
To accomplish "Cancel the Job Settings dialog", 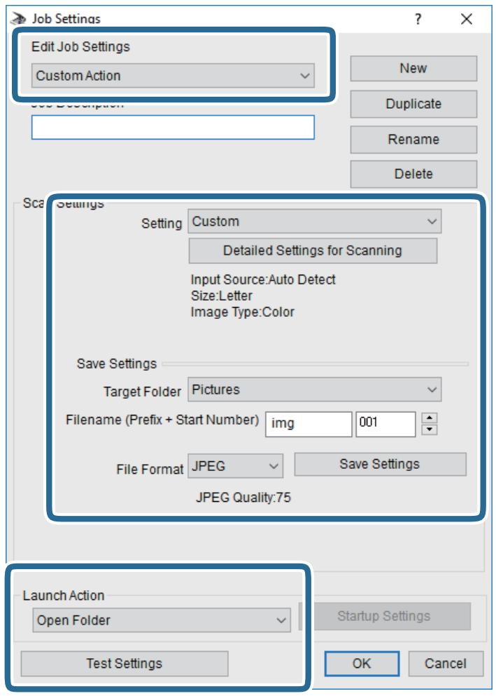I will coord(446,664).
